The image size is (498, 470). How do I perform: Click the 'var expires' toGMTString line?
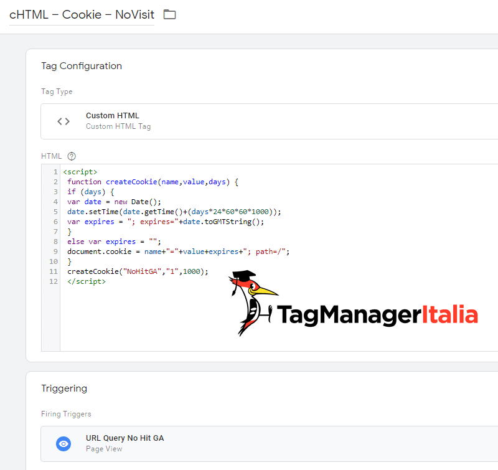click(x=166, y=222)
